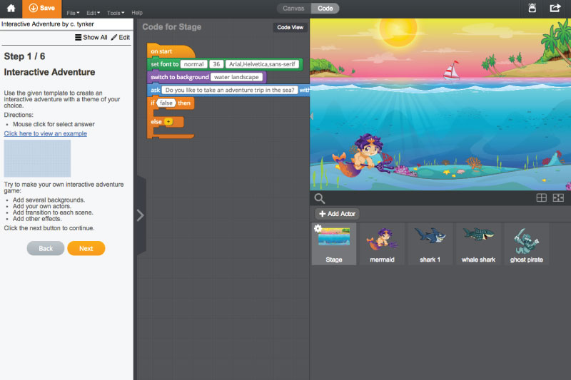Click the 'view an example' link

click(x=46, y=133)
